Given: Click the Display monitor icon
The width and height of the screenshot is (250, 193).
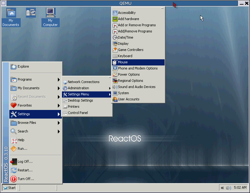Looking at the screenshot, I should [x=115, y=44].
